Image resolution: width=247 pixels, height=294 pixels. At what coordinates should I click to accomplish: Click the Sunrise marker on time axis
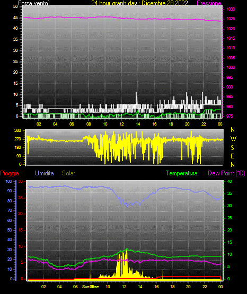coord(91,287)
